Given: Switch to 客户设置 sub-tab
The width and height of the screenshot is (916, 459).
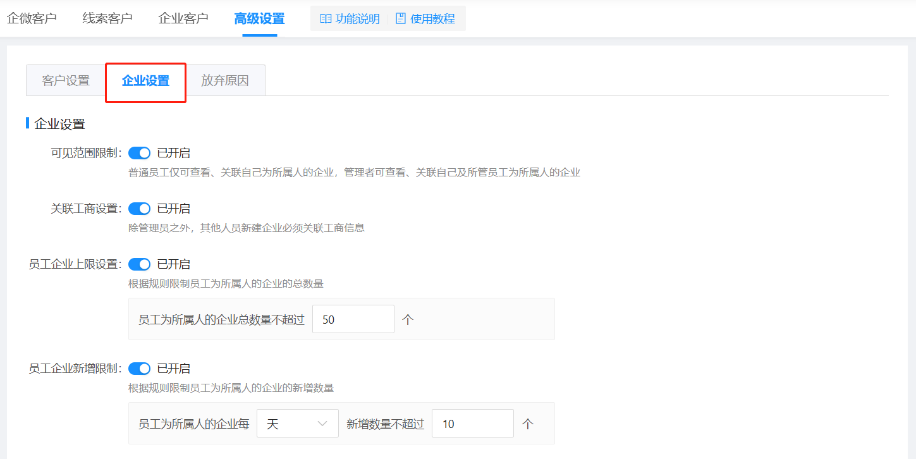Looking at the screenshot, I should point(66,81).
